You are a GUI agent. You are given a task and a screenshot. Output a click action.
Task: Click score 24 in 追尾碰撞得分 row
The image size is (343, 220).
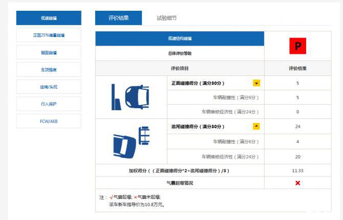298,127
